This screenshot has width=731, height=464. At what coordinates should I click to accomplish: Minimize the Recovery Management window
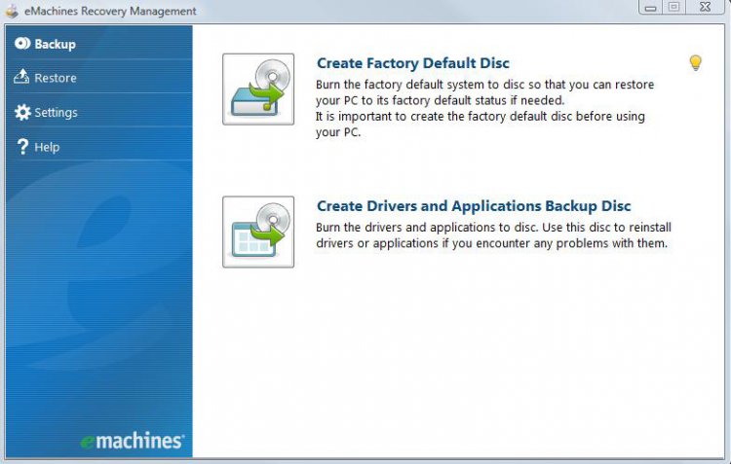pyautogui.click(x=651, y=7)
